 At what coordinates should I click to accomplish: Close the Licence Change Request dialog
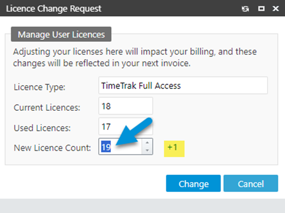pyautogui.click(x=275, y=8)
